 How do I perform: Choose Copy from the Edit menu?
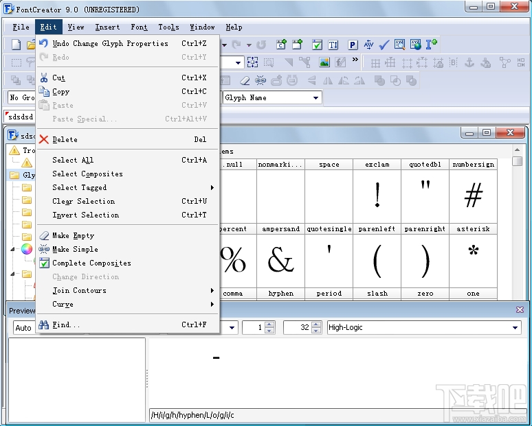coord(128,91)
